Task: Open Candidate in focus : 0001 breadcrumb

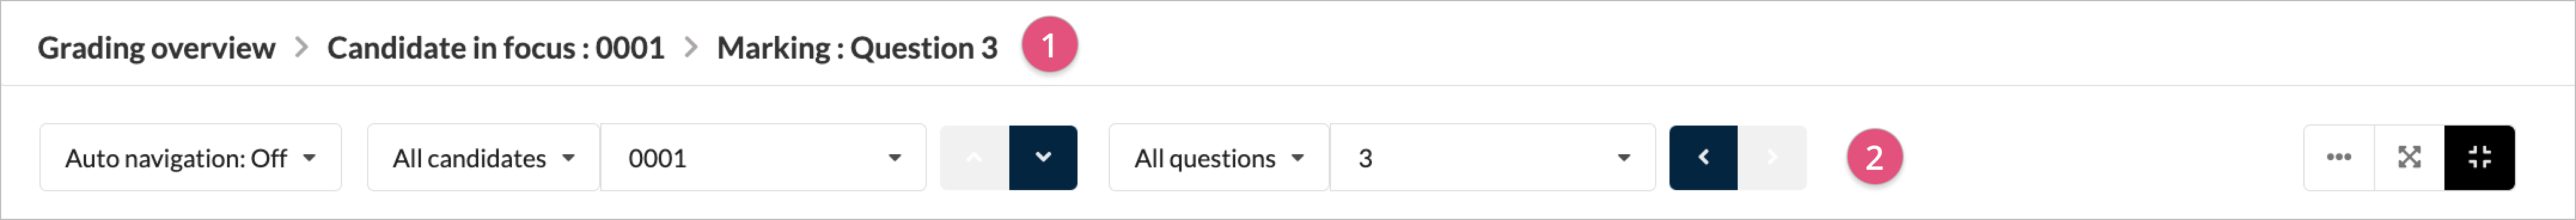Action: pyautogui.click(x=496, y=48)
